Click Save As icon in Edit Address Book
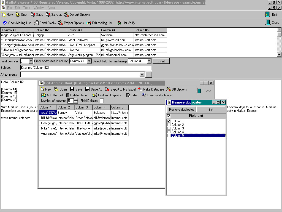 click(x=87, y=89)
